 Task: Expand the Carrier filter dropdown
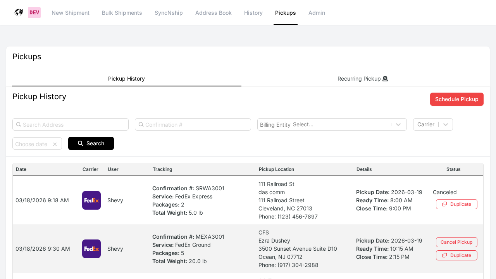point(446,124)
